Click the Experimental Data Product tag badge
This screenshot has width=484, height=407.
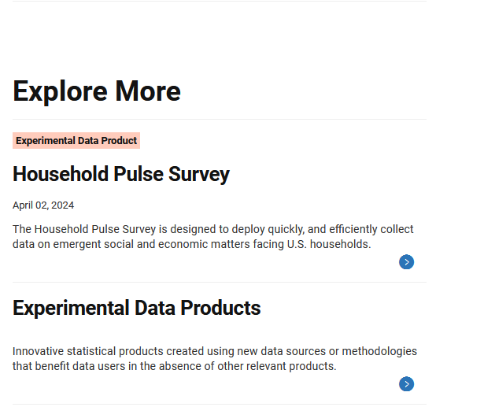[x=76, y=141]
